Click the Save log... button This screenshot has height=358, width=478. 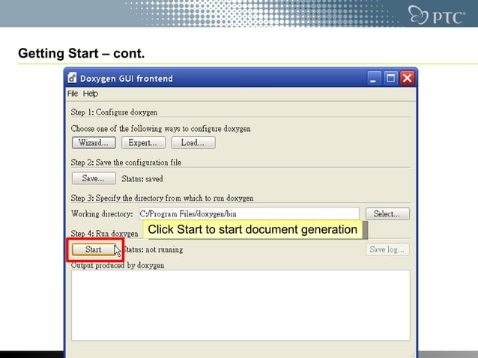[387, 249]
